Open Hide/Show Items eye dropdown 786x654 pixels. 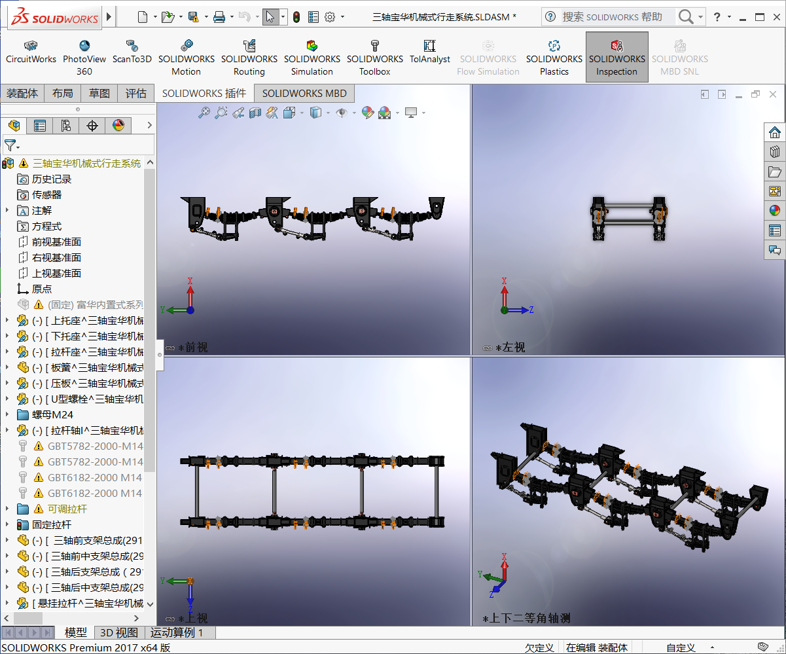point(354,113)
